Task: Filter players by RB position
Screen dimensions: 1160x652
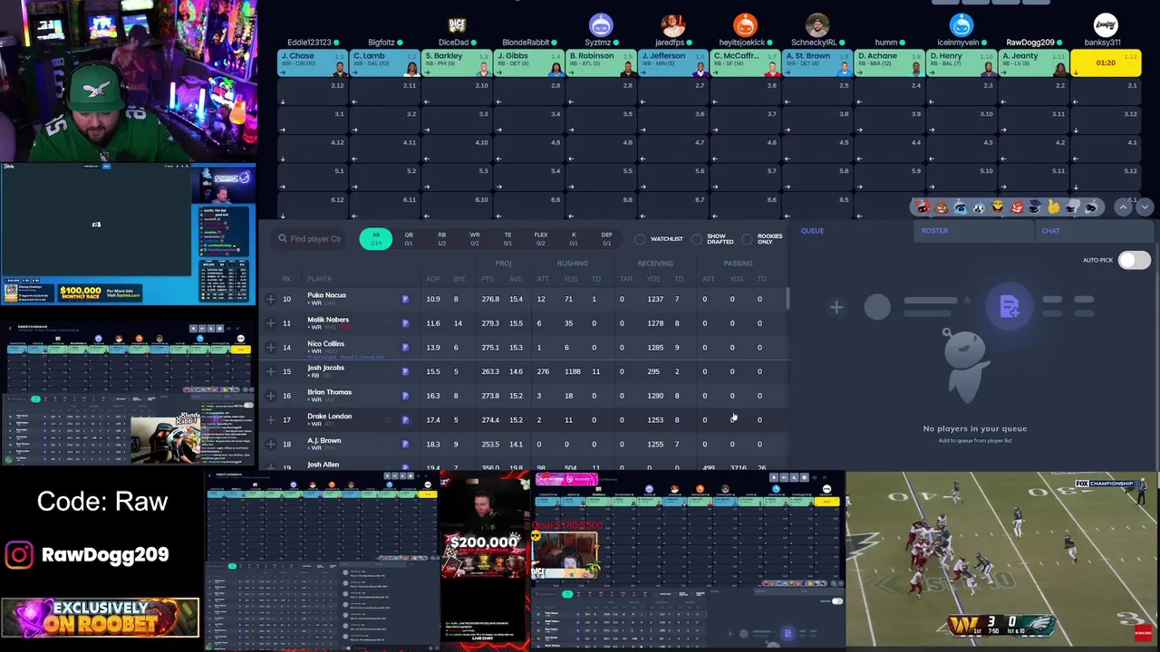Action: [x=442, y=239]
